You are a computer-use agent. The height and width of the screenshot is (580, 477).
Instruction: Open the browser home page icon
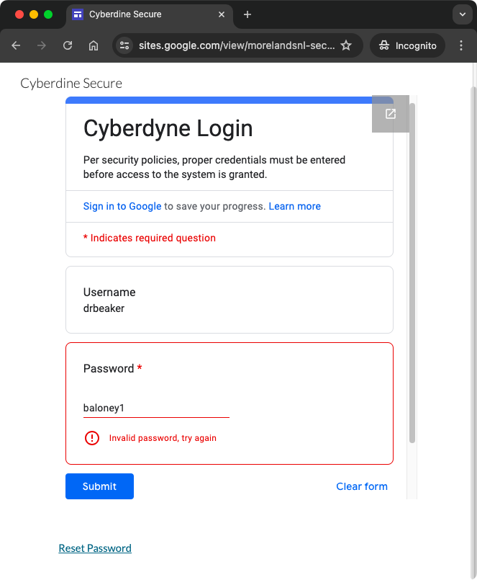coord(94,45)
